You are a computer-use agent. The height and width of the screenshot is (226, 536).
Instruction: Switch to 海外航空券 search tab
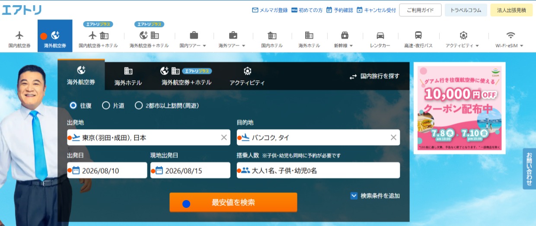[81, 75]
